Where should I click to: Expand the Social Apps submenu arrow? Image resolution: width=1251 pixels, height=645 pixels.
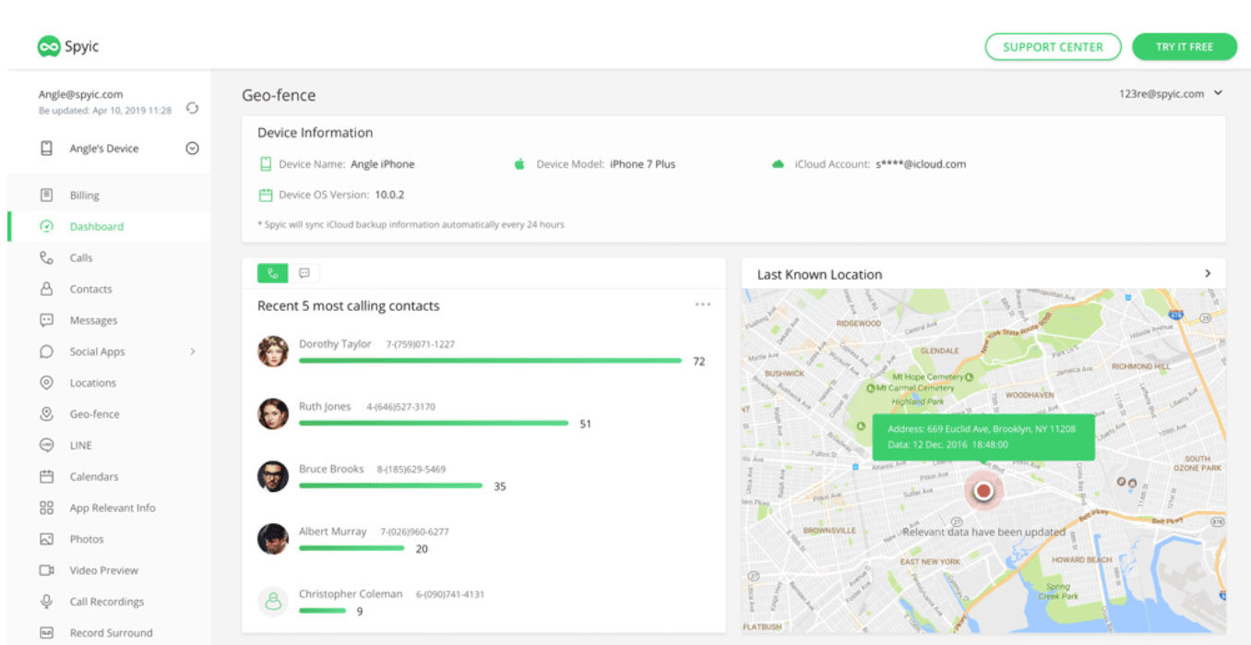[193, 352]
